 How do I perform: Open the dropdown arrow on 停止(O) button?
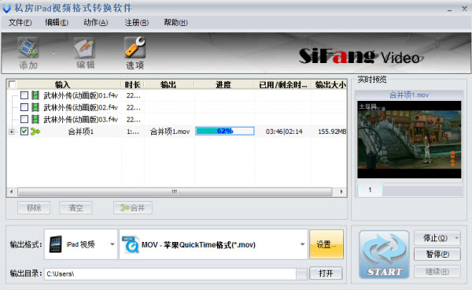(x=456, y=238)
